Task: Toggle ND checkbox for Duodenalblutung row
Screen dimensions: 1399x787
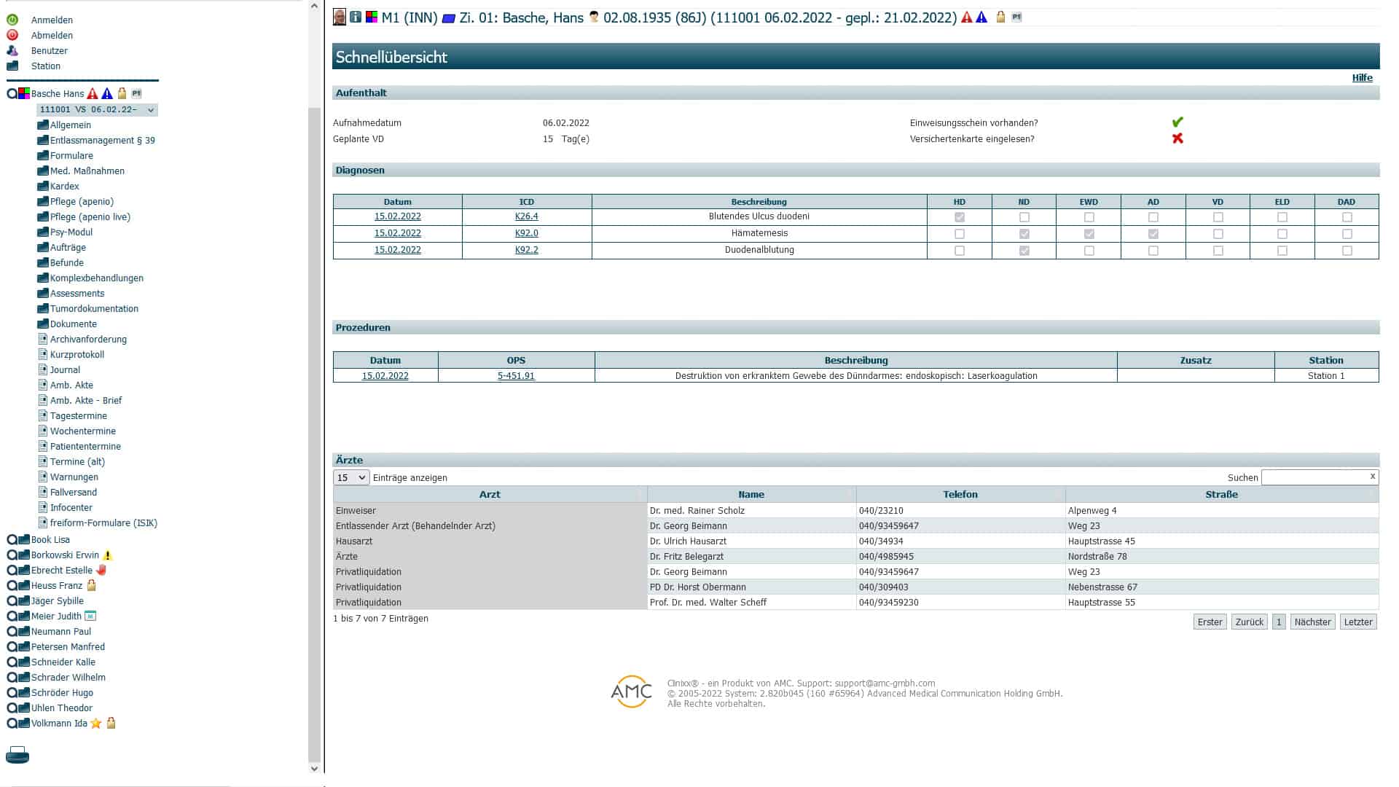Action: [x=1024, y=251]
